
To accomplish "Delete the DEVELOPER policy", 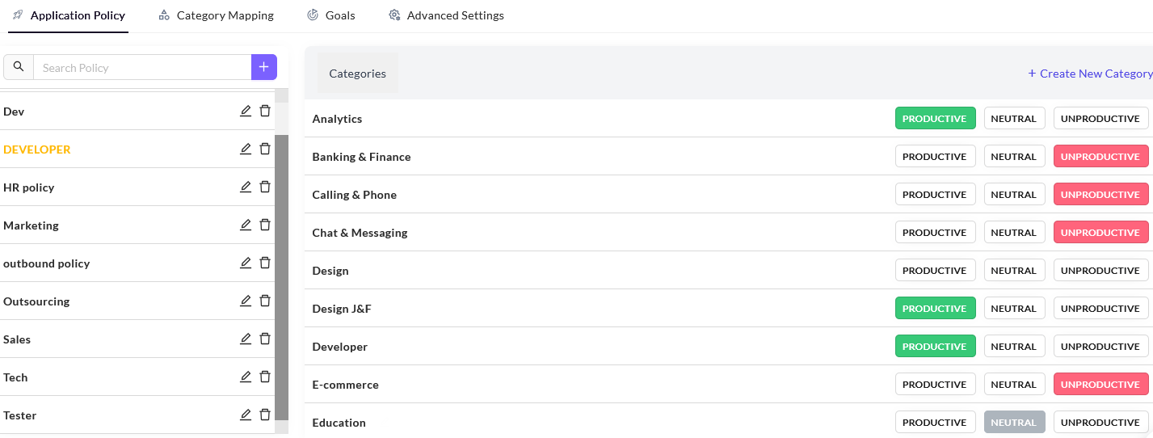I will point(265,149).
